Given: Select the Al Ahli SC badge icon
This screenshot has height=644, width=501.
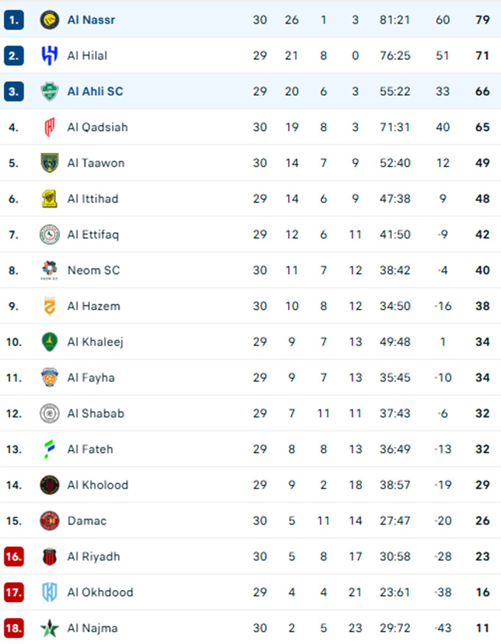Looking at the screenshot, I should pos(49,91).
